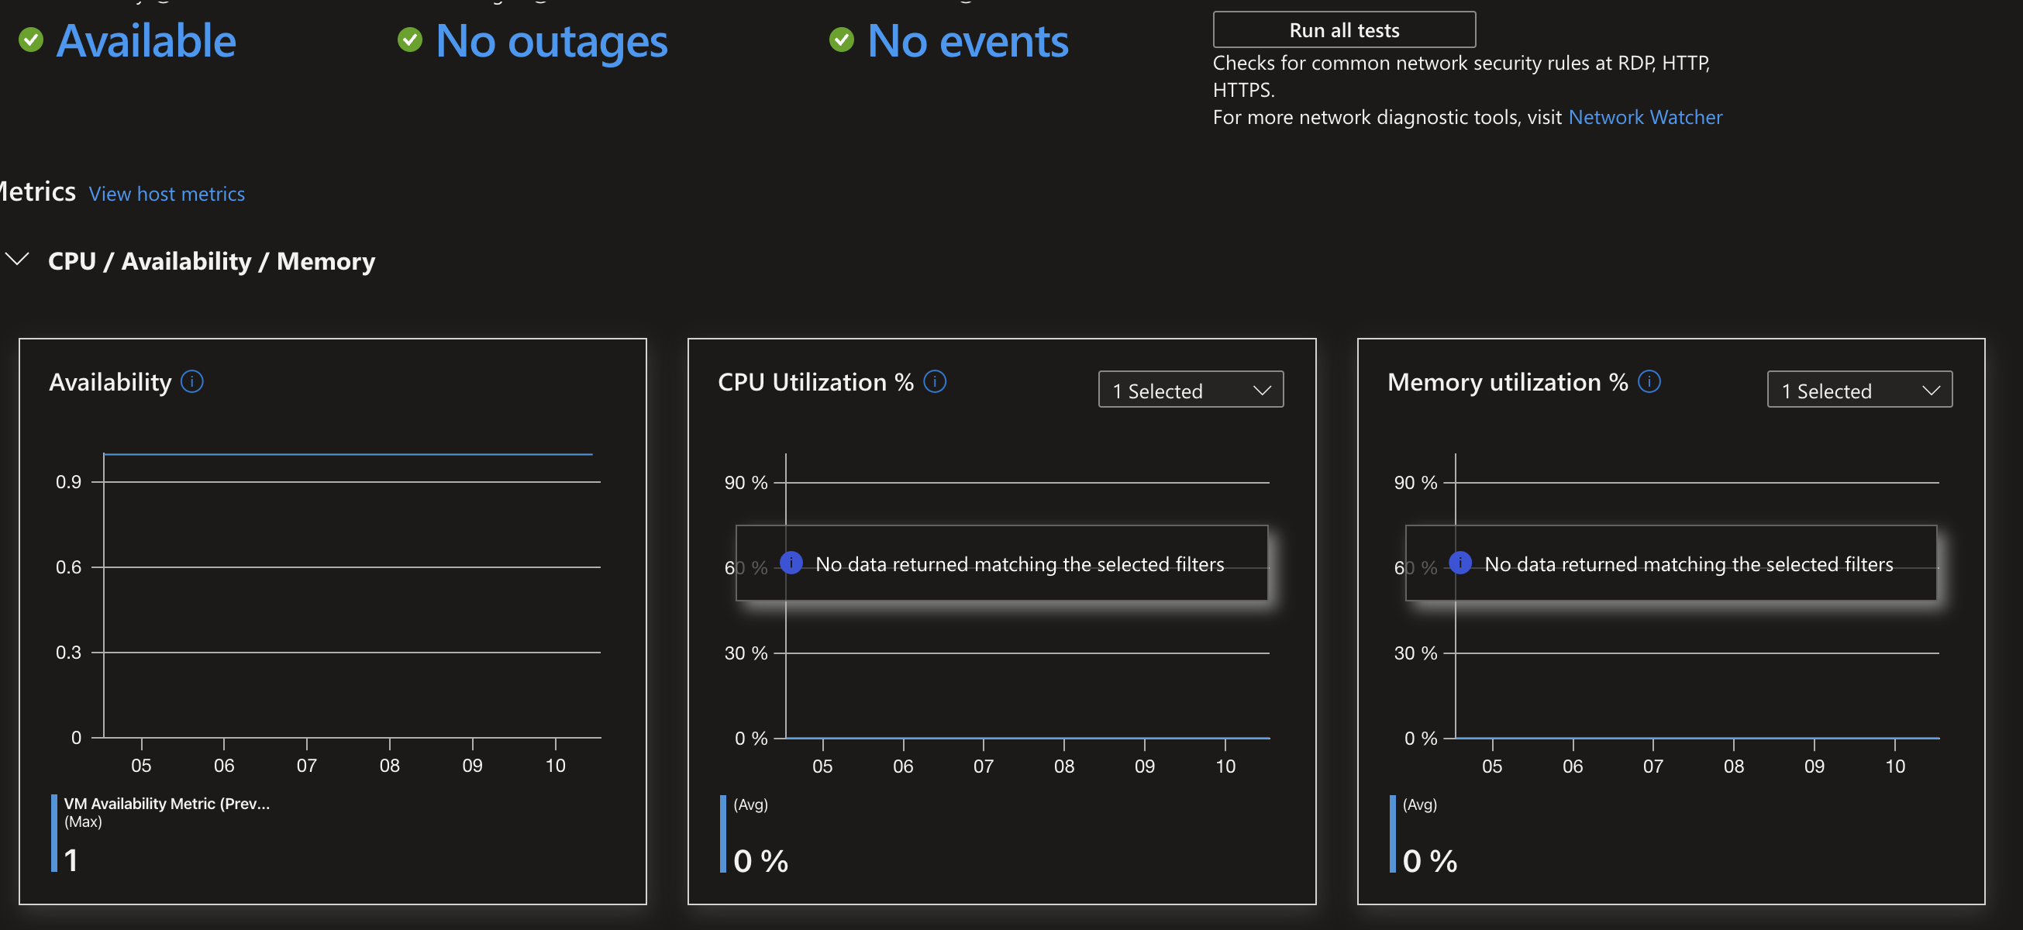Screen dimensions: 2023x930
Task: Click the green check beside Available
Action: pyautogui.click(x=31, y=40)
